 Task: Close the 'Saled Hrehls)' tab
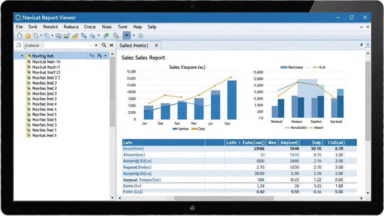pos(156,45)
